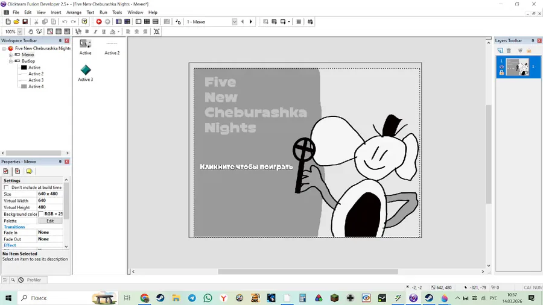The height and width of the screenshot is (305, 543).
Task: Click the palette Edit button
Action: click(x=50, y=221)
